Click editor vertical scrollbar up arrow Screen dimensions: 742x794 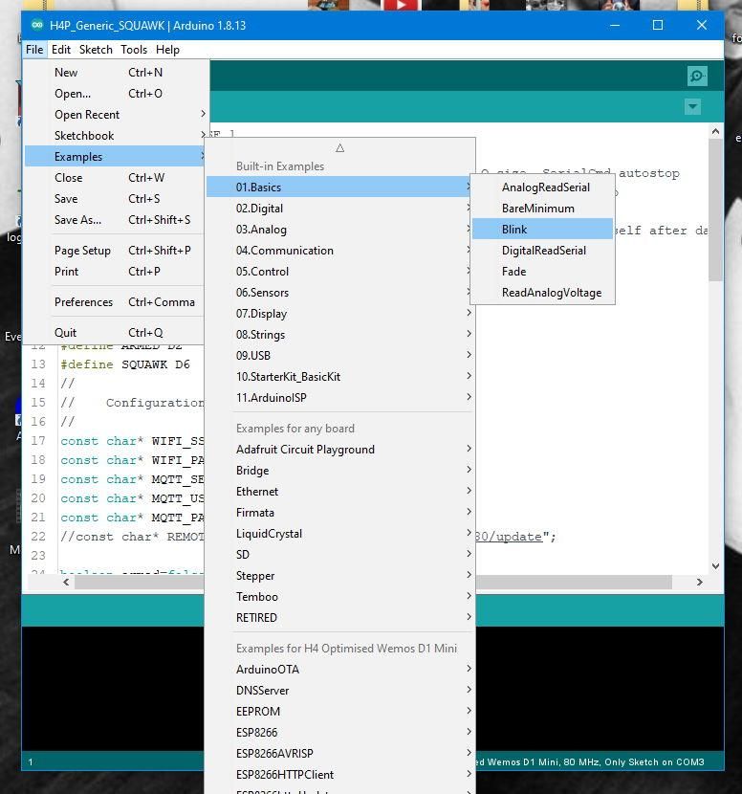(x=715, y=132)
